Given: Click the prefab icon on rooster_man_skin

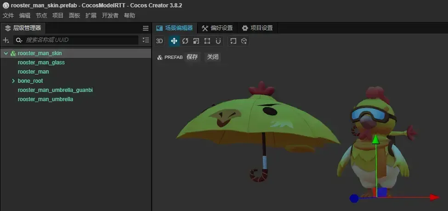Looking at the screenshot, I should click(x=13, y=53).
